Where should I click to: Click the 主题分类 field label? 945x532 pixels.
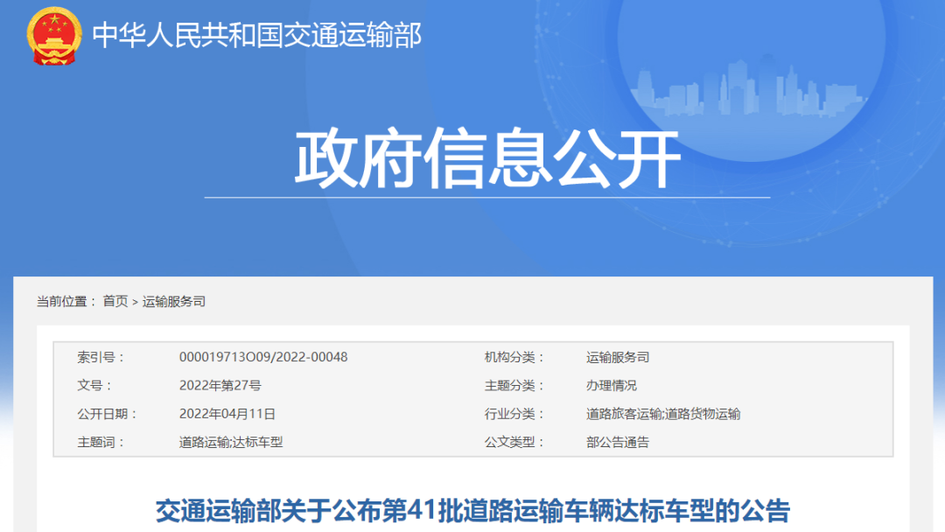click(x=514, y=386)
